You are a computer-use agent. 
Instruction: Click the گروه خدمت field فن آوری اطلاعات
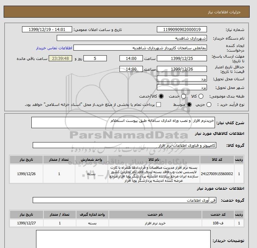124,200
